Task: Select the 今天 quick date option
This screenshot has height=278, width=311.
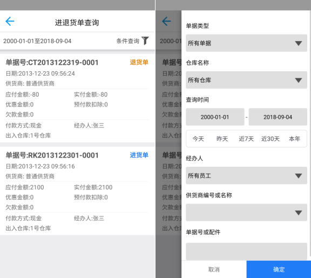Action: coord(198,139)
